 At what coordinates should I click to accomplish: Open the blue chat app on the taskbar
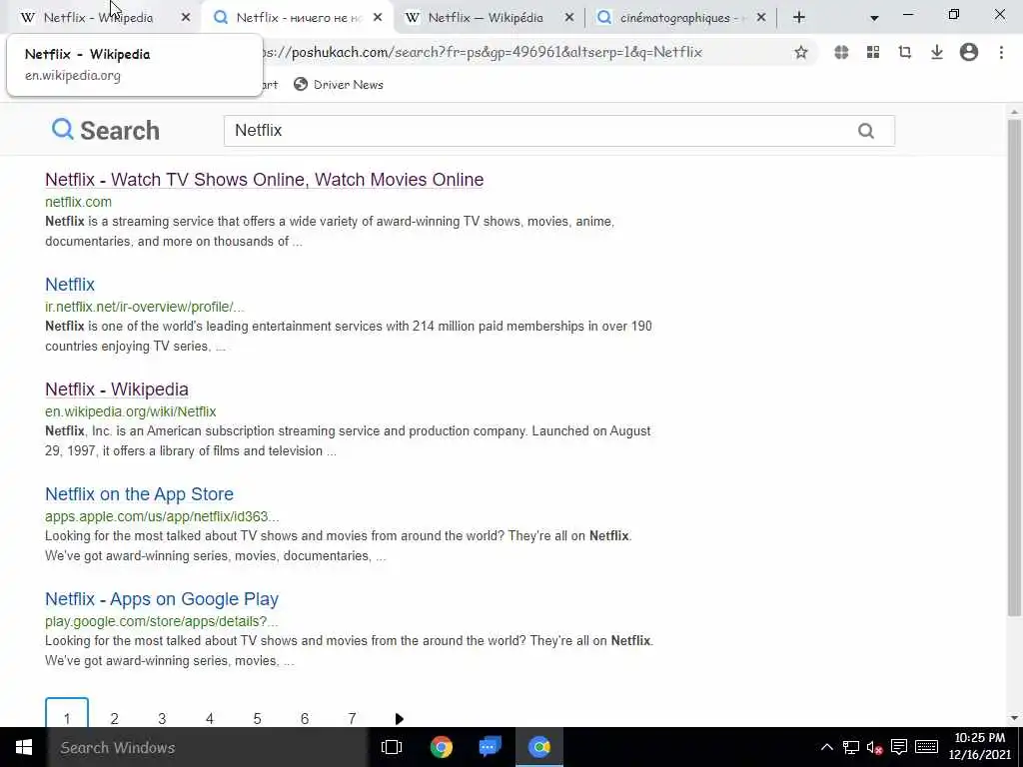coord(490,747)
